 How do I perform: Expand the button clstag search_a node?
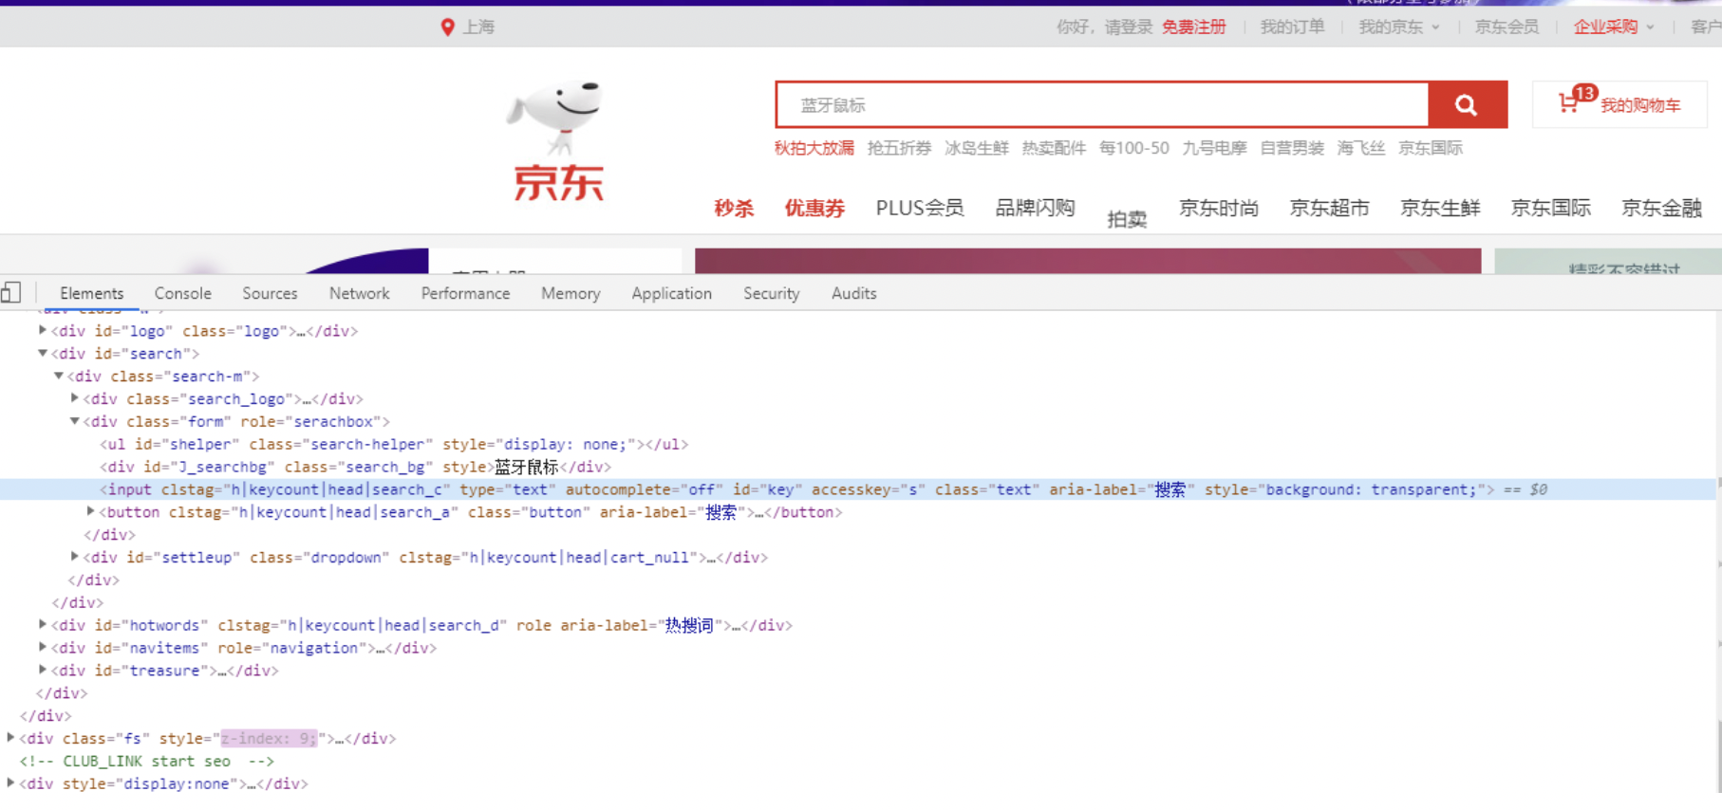(x=90, y=511)
